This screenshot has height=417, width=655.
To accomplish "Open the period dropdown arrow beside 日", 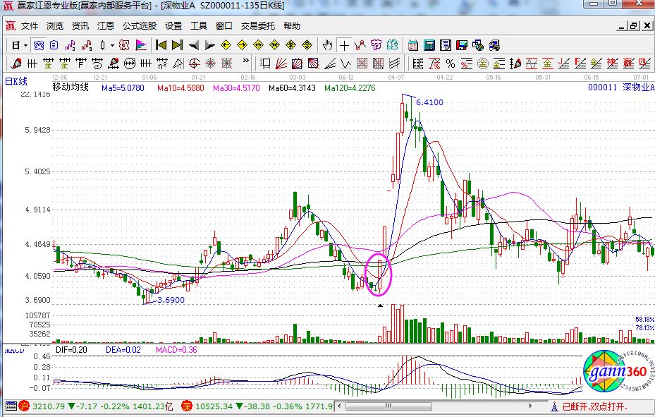I will [x=25, y=45].
